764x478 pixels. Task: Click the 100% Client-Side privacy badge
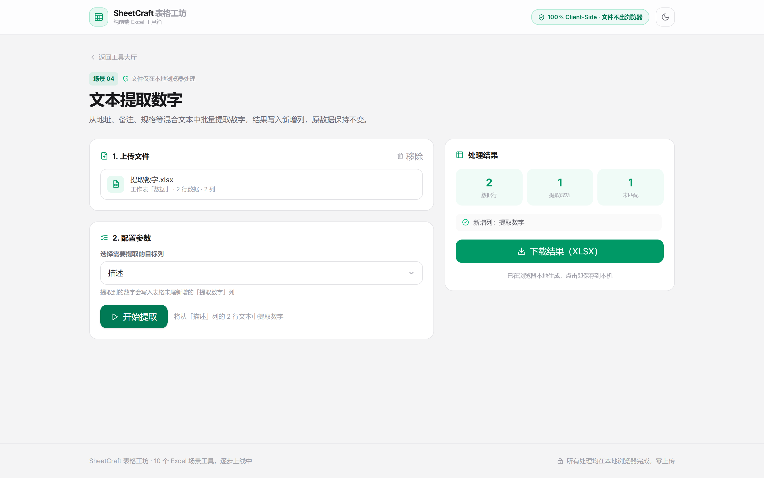pos(590,17)
